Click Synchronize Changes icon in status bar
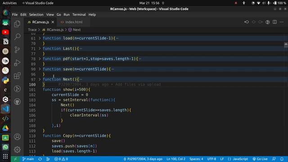 pos(40,159)
